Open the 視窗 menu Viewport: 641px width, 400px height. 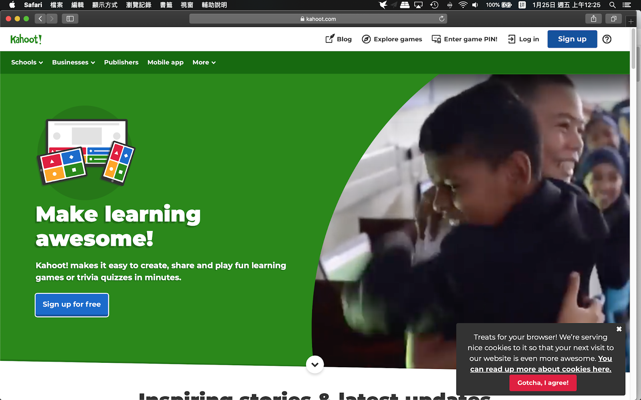tap(187, 5)
